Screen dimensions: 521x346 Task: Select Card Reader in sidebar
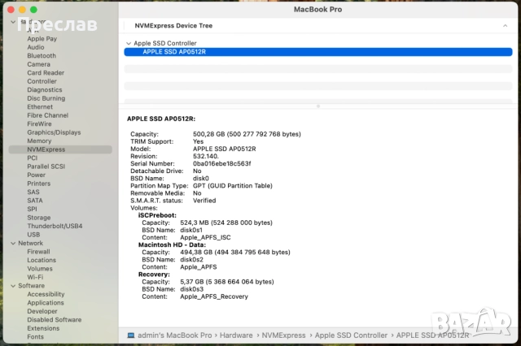tap(46, 72)
